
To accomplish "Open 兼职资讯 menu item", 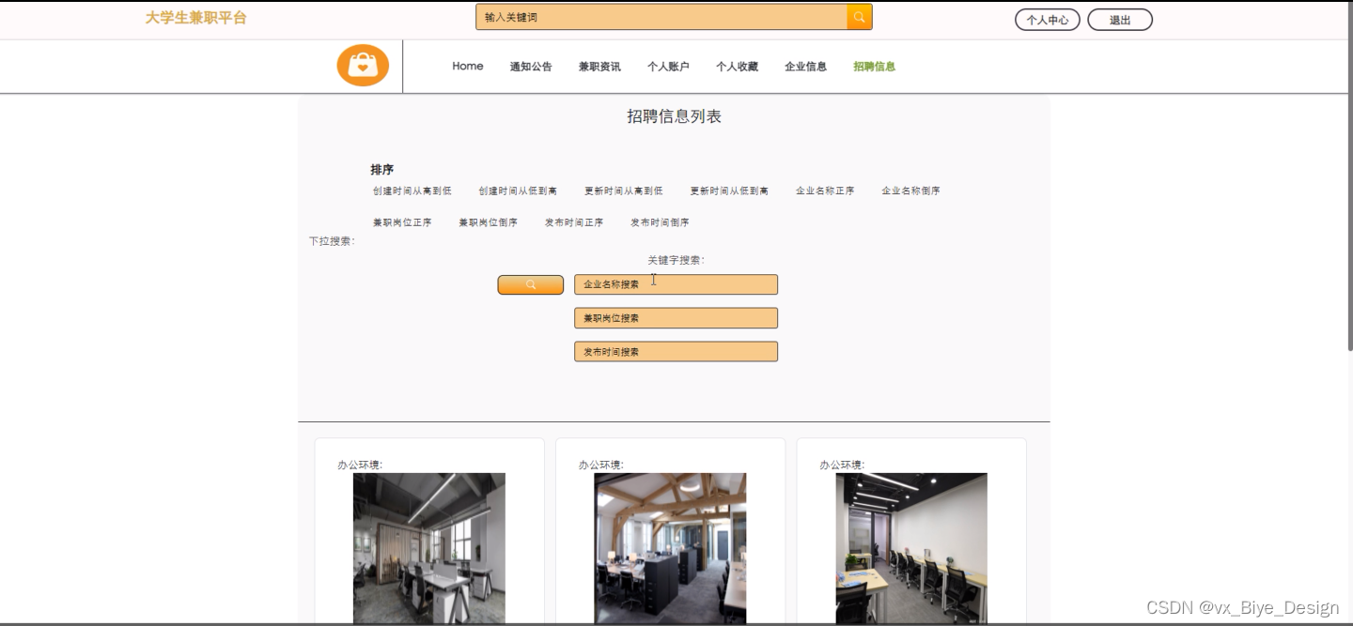I will coord(599,67).
